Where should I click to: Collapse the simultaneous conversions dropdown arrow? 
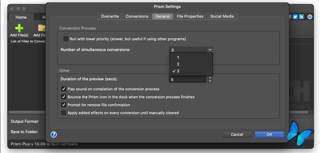pyautogui.click(x=210, y=49)
